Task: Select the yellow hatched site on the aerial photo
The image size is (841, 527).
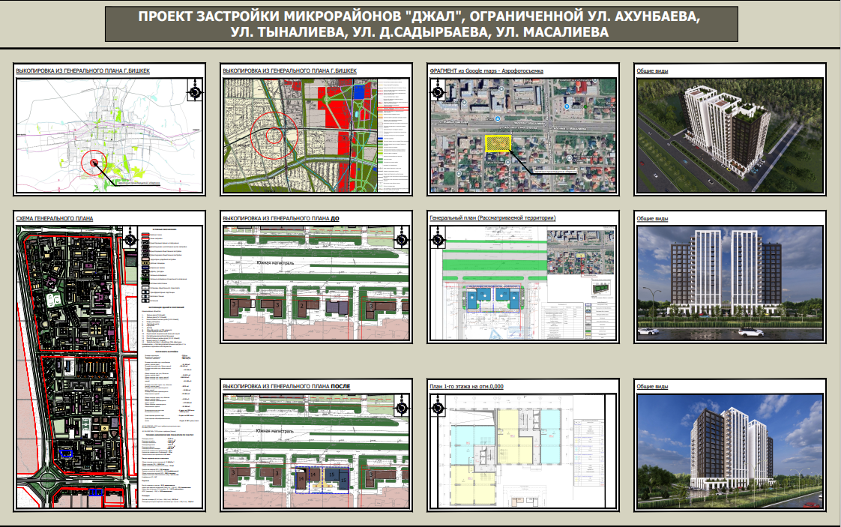Action: 498,143
